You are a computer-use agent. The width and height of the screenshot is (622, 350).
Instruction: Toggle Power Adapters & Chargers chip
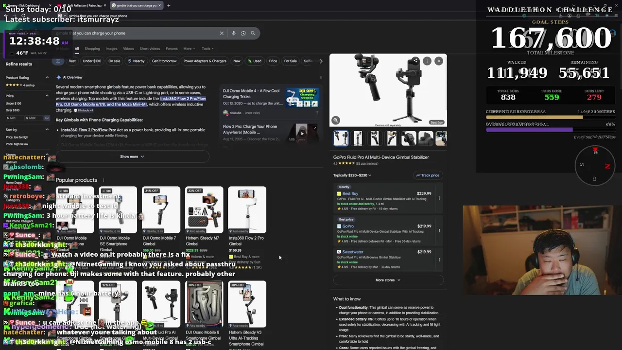click(205, 61)
